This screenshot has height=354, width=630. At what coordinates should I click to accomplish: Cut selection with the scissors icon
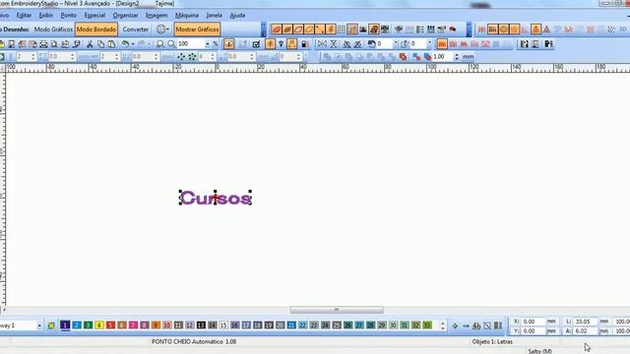pos(90,44)
